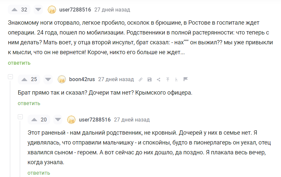Screen dimensions: 281x177
Task: Collapse boon42rus's comment thread
Action: click(10, 77)
